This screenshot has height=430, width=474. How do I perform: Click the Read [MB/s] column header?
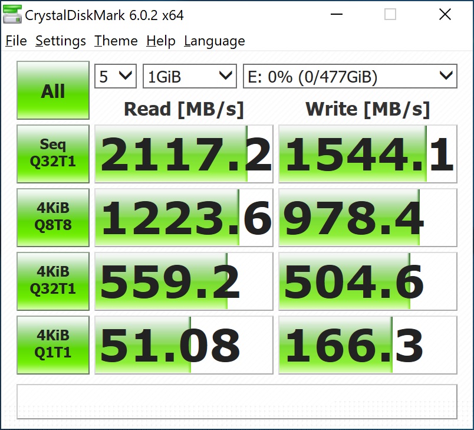click(x=184, y=109)
